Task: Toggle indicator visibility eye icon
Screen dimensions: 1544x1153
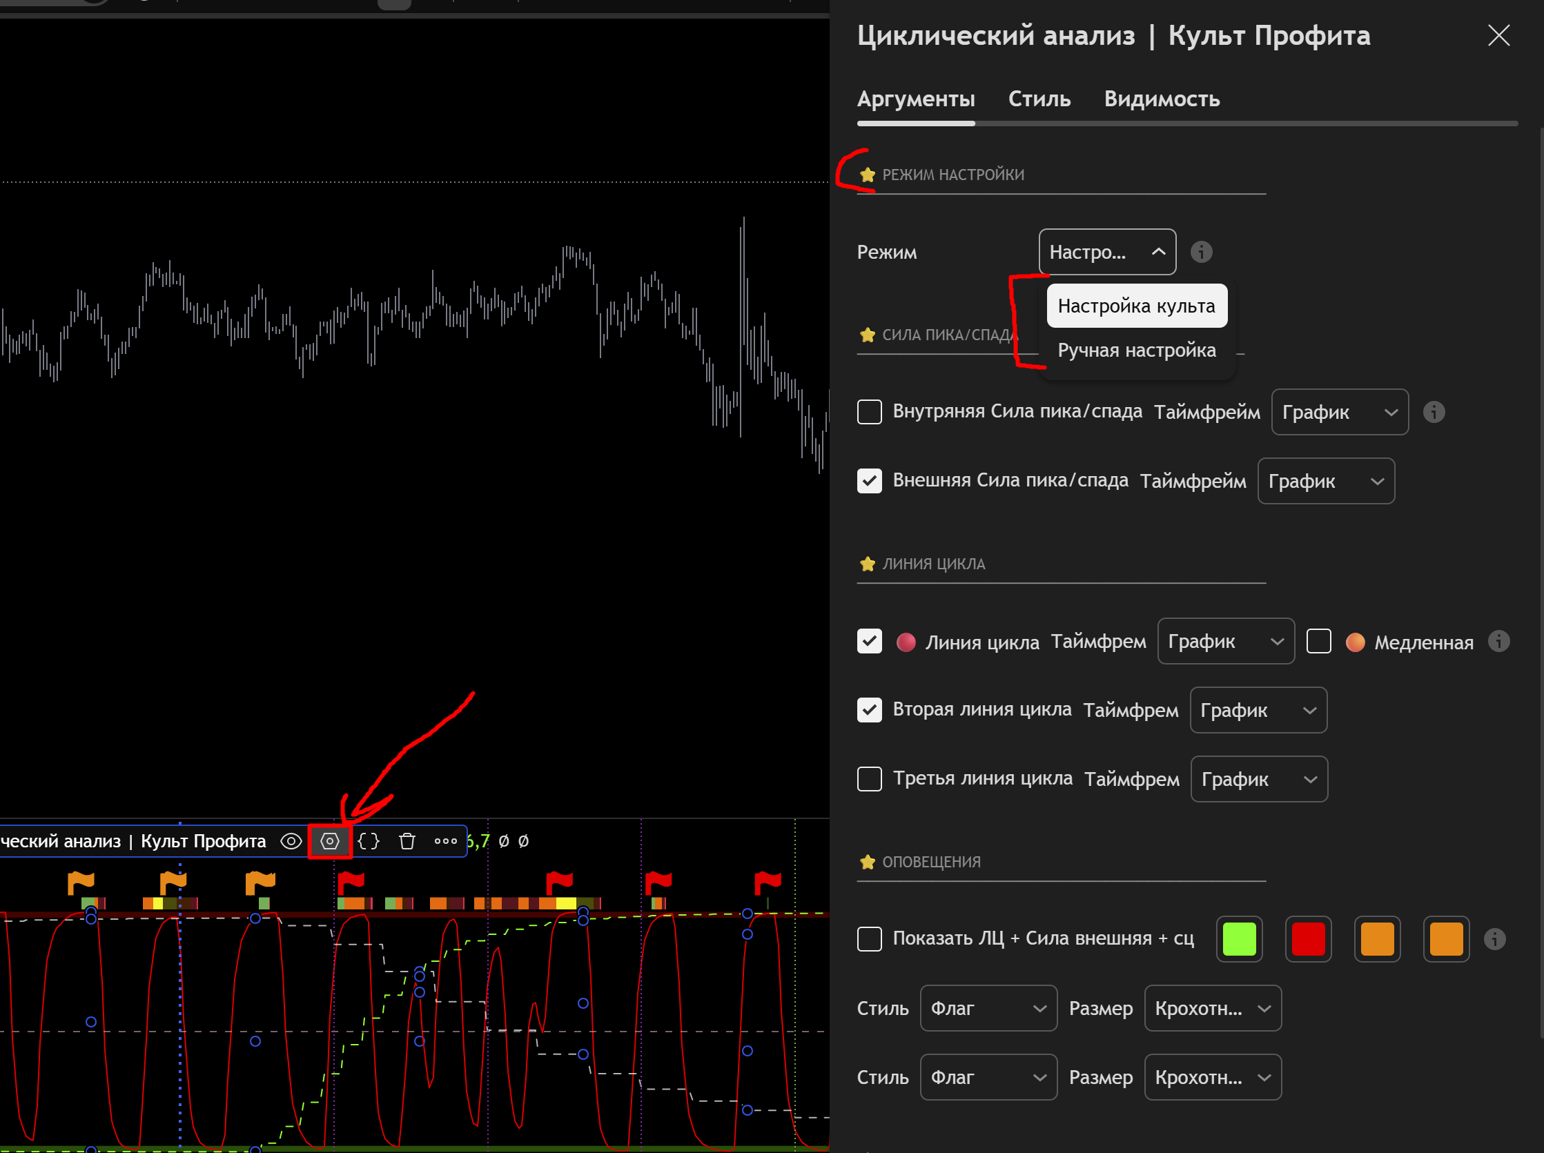Action: point(291,841)
